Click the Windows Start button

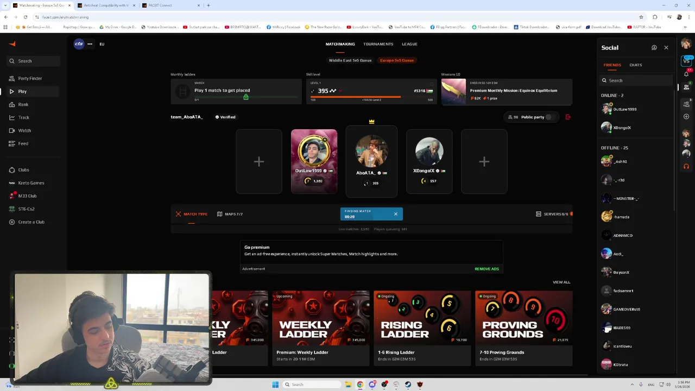tap(275, 384)
